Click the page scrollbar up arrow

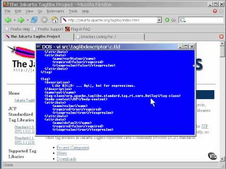pos(222,44)
